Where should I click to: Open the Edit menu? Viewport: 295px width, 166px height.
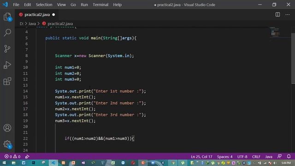(x=28, y=5)
